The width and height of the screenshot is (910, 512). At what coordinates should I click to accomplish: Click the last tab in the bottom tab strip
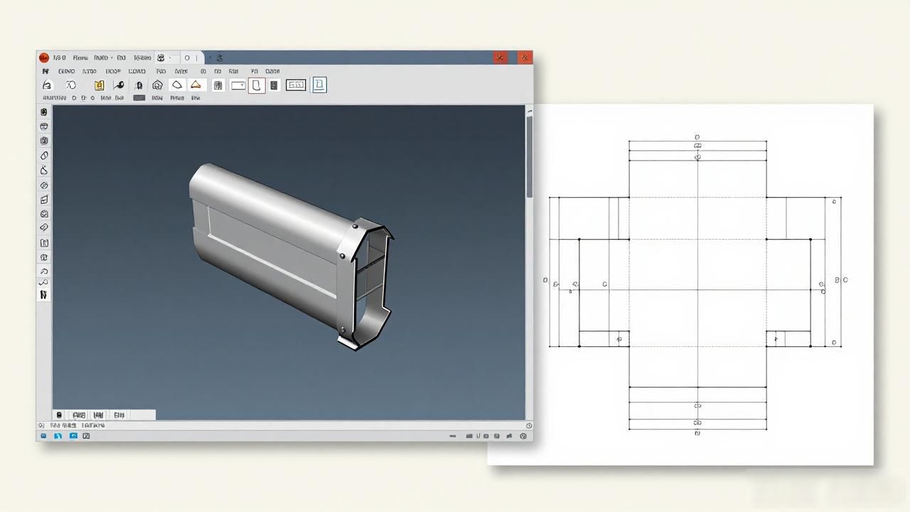click(x=119, y=415)
